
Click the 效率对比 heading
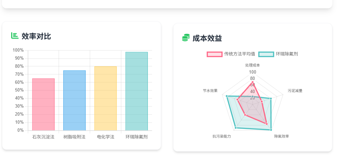(x=36, y=36)
